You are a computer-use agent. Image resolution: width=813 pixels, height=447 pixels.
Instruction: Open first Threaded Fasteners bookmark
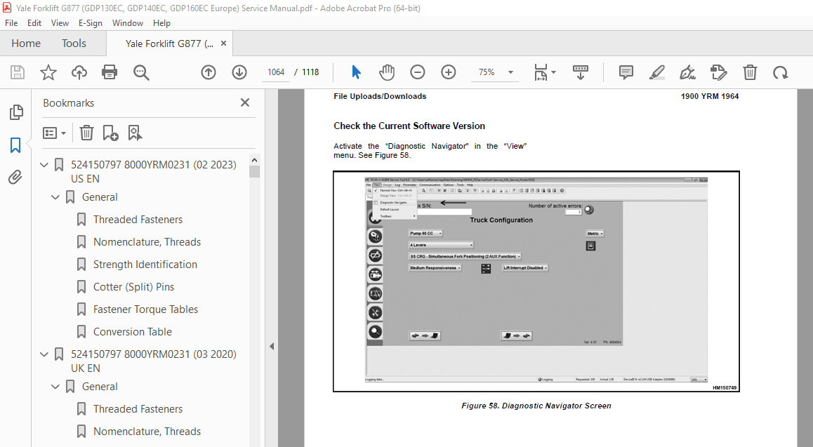tap(138, 220)
